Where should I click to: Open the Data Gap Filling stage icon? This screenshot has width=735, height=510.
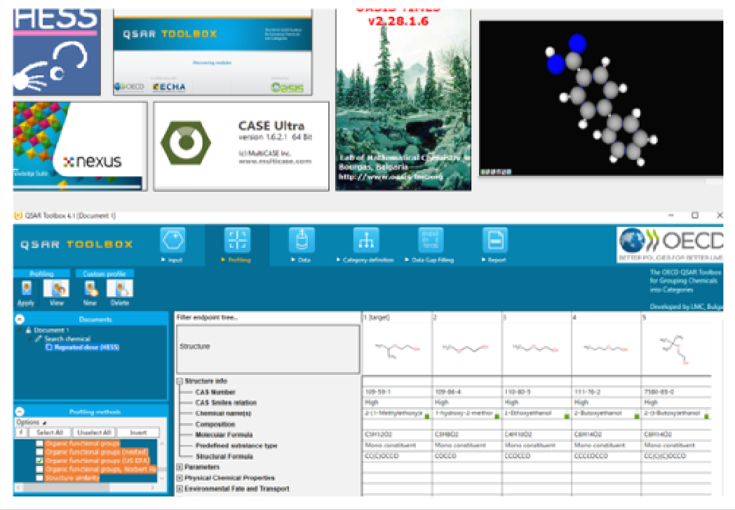[431, 240]
